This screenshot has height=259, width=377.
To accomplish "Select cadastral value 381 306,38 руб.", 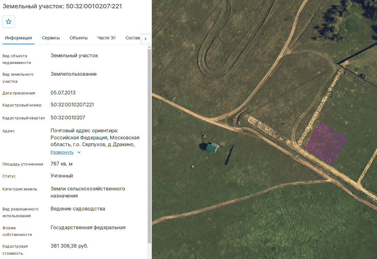I will click(69, 246).
